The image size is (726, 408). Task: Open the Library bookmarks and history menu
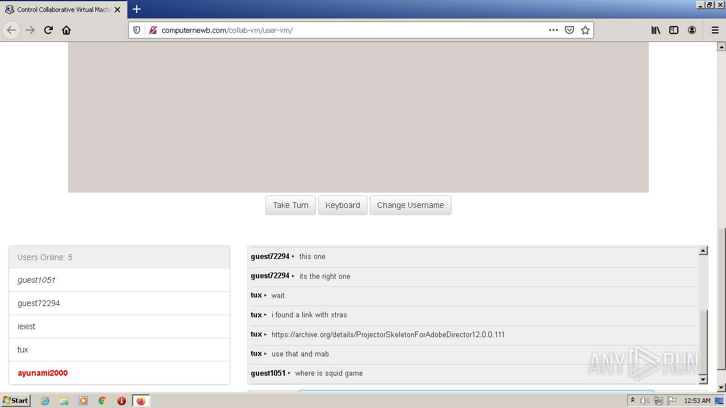click(x=656, y=30)
